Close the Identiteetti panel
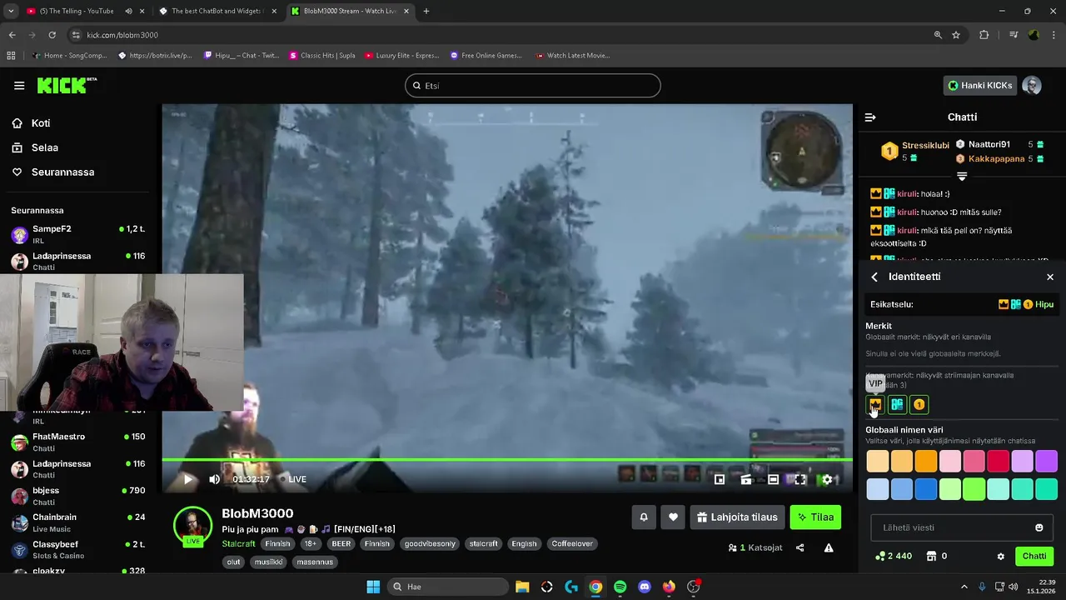The height and width of the screenshot is (600, 1066). click(x=1050, y=277)
